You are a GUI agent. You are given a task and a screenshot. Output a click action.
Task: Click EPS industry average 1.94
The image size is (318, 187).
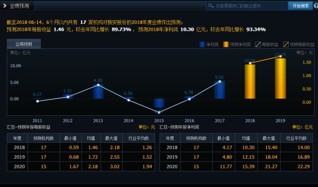(x=147, y=167)
